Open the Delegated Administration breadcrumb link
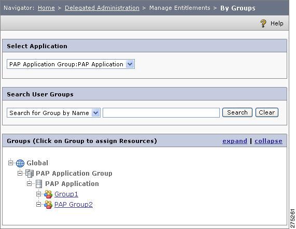Image resolution: width=296 pixels, height=229 pixels. click(x=102, y=8)
